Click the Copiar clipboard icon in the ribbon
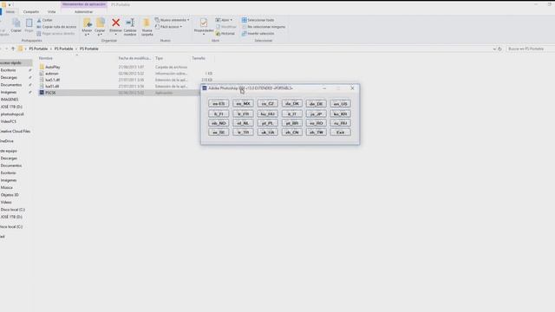Viewport: 555px width, 312px height. pos(16,24)
